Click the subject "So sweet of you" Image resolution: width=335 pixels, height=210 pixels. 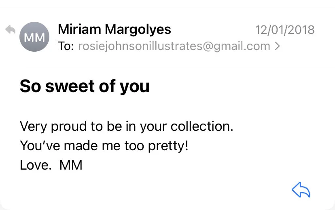click(x=85, y=86)
